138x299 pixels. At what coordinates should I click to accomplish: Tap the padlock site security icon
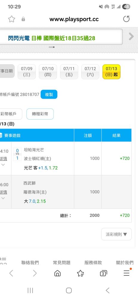[23, 19]
